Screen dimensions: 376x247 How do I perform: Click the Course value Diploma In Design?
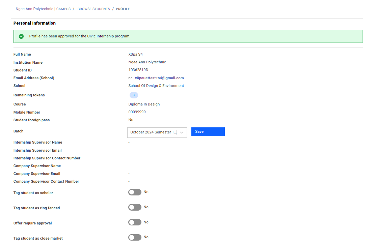[x=144, y=104]
